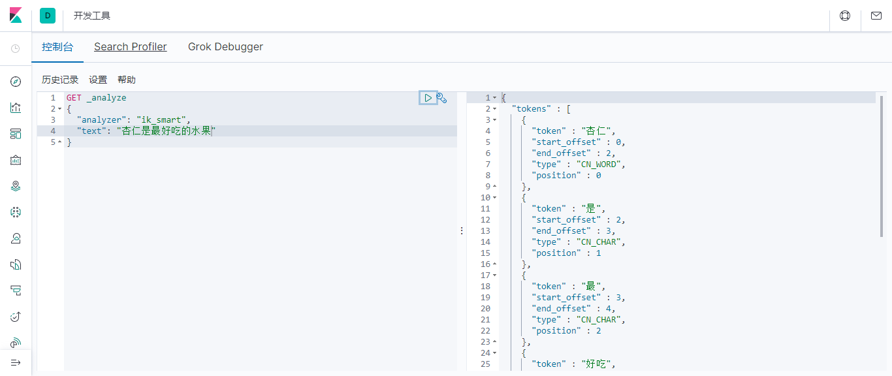
Task: Open the Maps sidebar icon
Action: coord(16,186)
